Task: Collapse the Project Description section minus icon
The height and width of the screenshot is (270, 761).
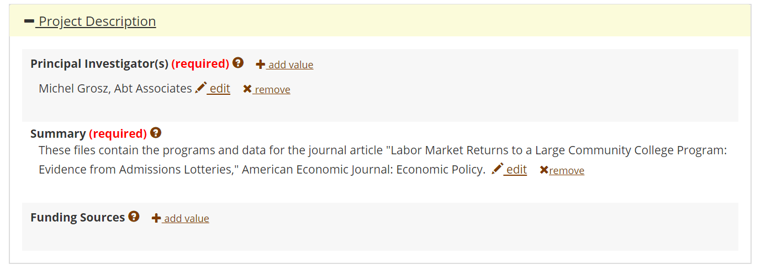Action: pyautogui.click(x=29, y=21)
